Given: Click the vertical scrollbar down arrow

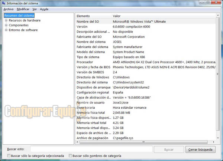Looking at the screenshot, I should point(218,138).
